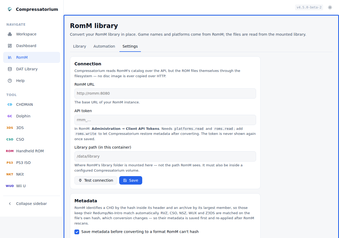339x238 pixels.
Task: Click the Library path field label
Action: pos(103,147)
